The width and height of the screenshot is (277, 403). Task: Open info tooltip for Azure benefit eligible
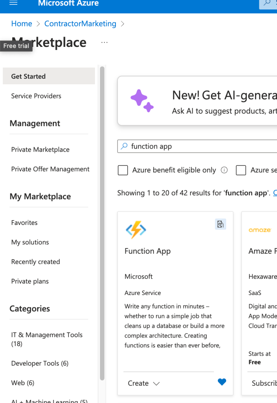tap(224, 170)
